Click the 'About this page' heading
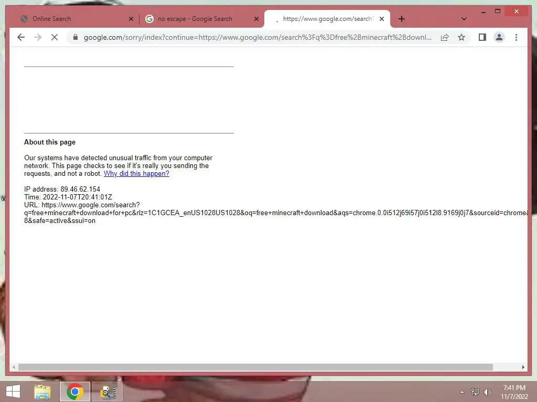This screenshot has width=537, height=402. [x=50, y=142]
